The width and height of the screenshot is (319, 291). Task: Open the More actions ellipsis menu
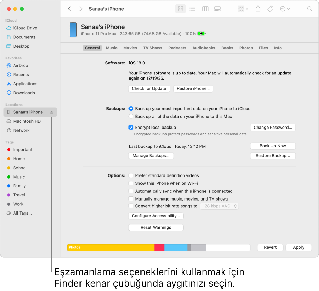pyautogui.click(x=285, y=9)
